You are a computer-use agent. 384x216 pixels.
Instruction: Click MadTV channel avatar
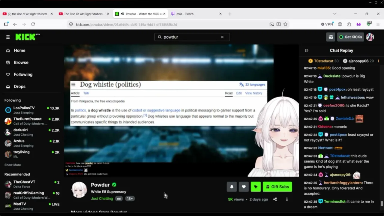click(8, 206)
